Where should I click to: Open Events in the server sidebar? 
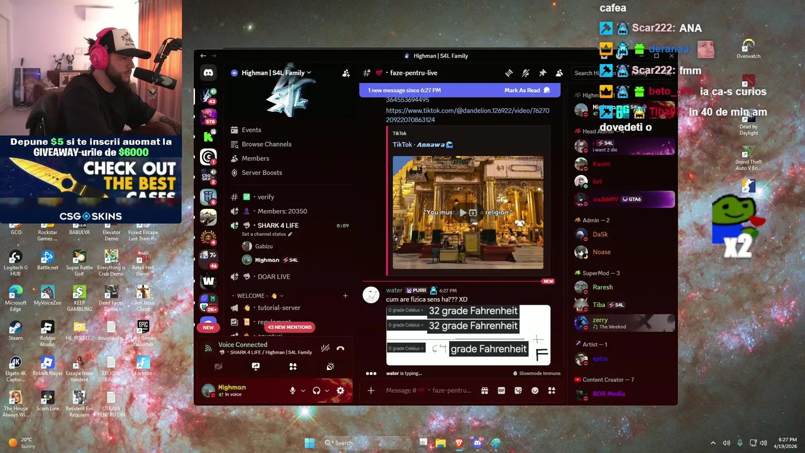tap(251, 130)
